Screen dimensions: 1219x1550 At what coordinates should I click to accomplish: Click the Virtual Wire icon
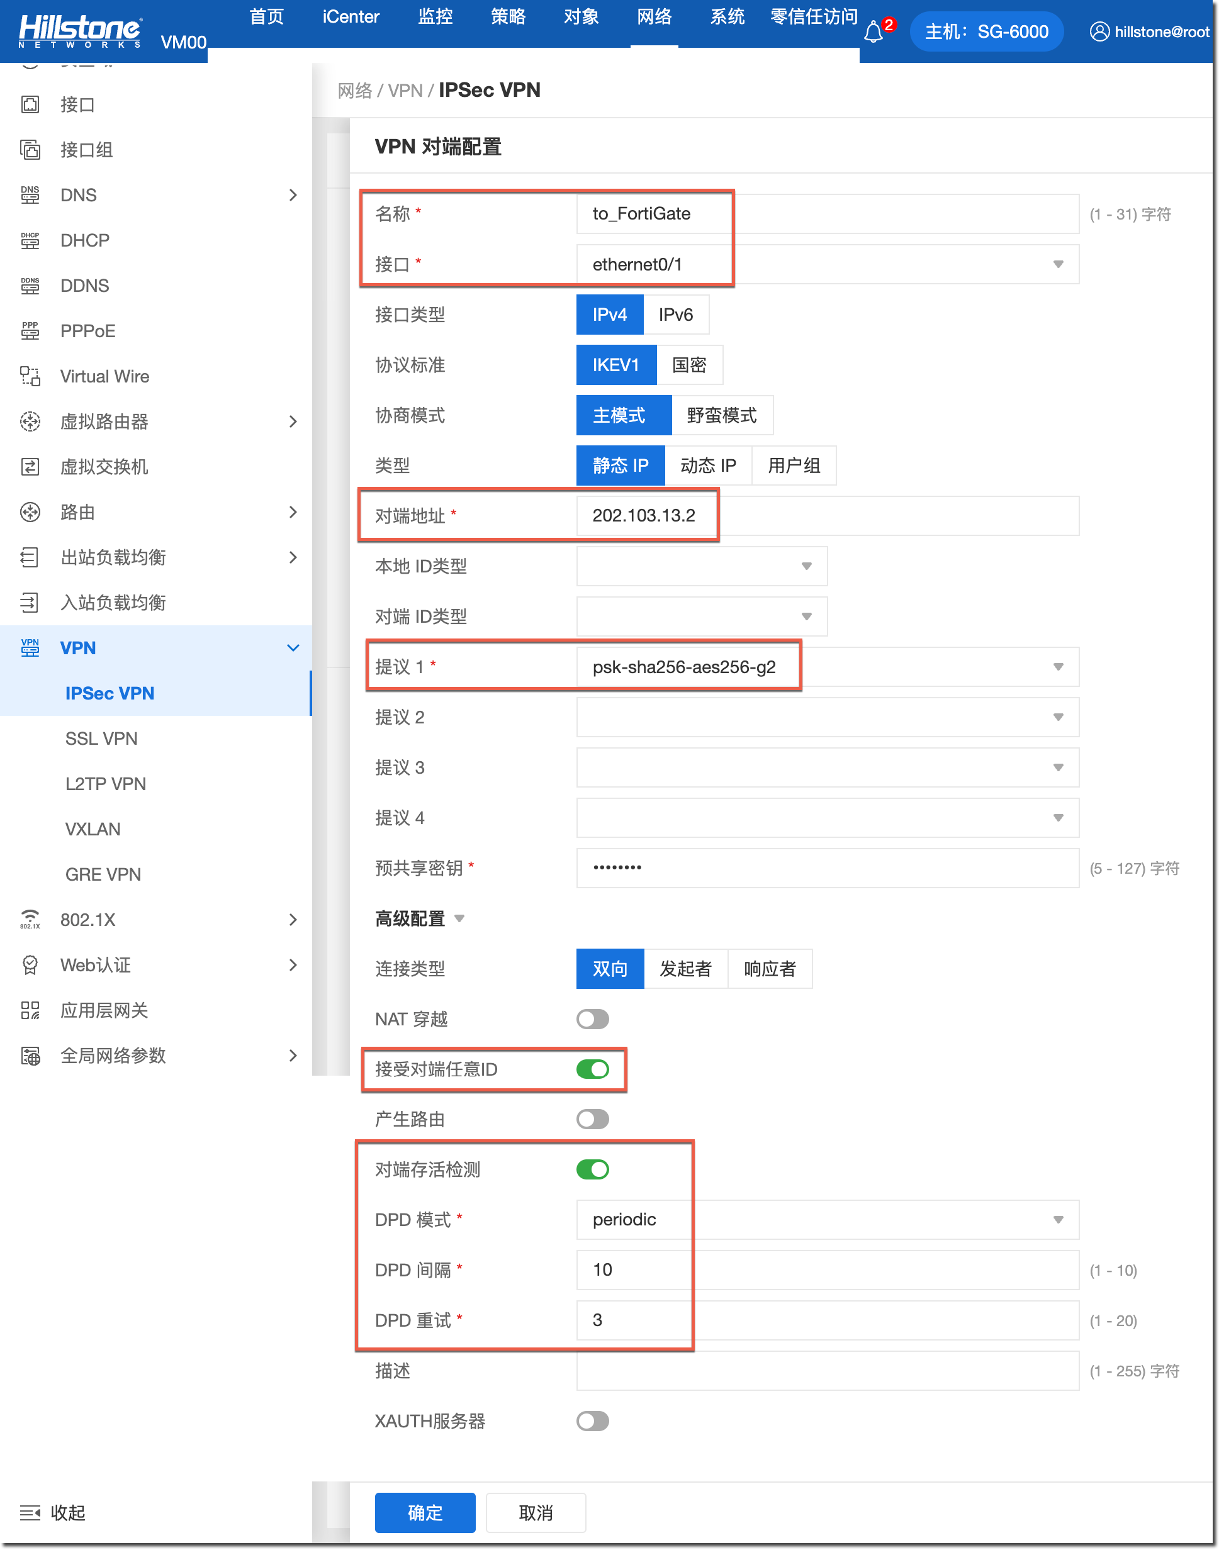coord(30,376)
